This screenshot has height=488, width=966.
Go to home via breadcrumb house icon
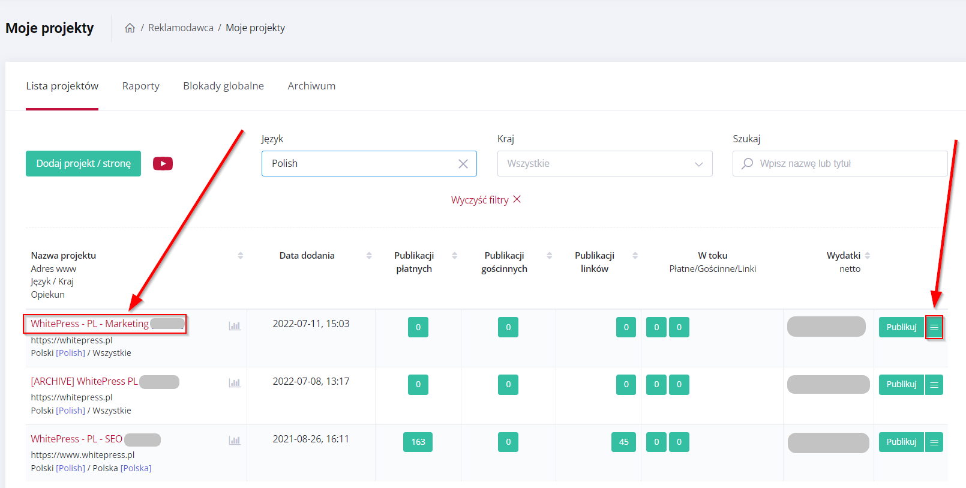pyautogui.click(x=130, y=28)
